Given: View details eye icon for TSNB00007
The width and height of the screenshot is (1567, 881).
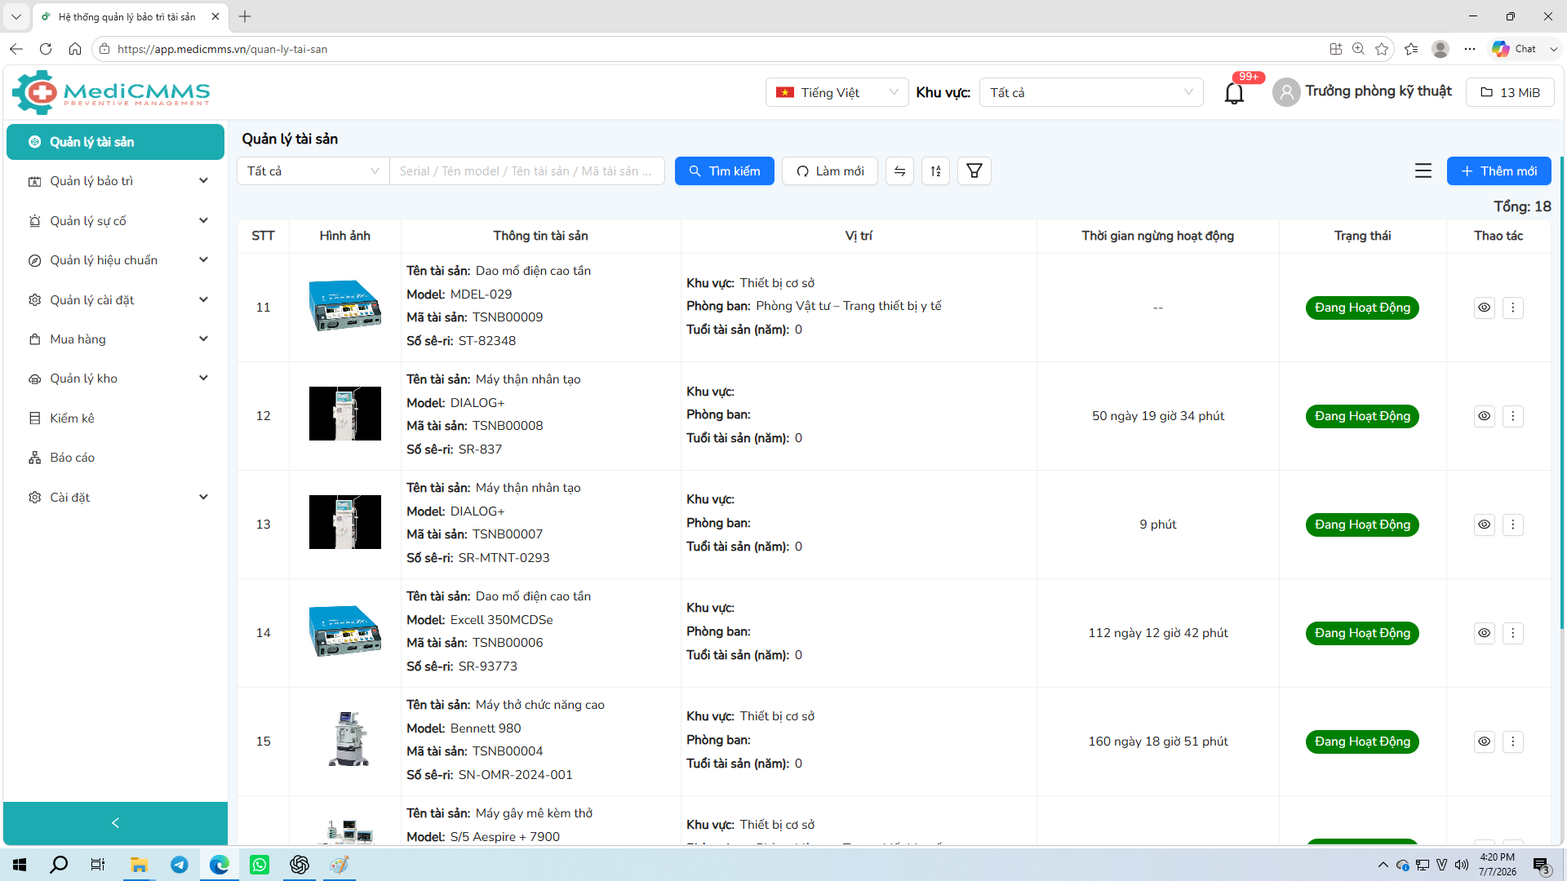Looking at the screenshot, I should [1484, 525].
